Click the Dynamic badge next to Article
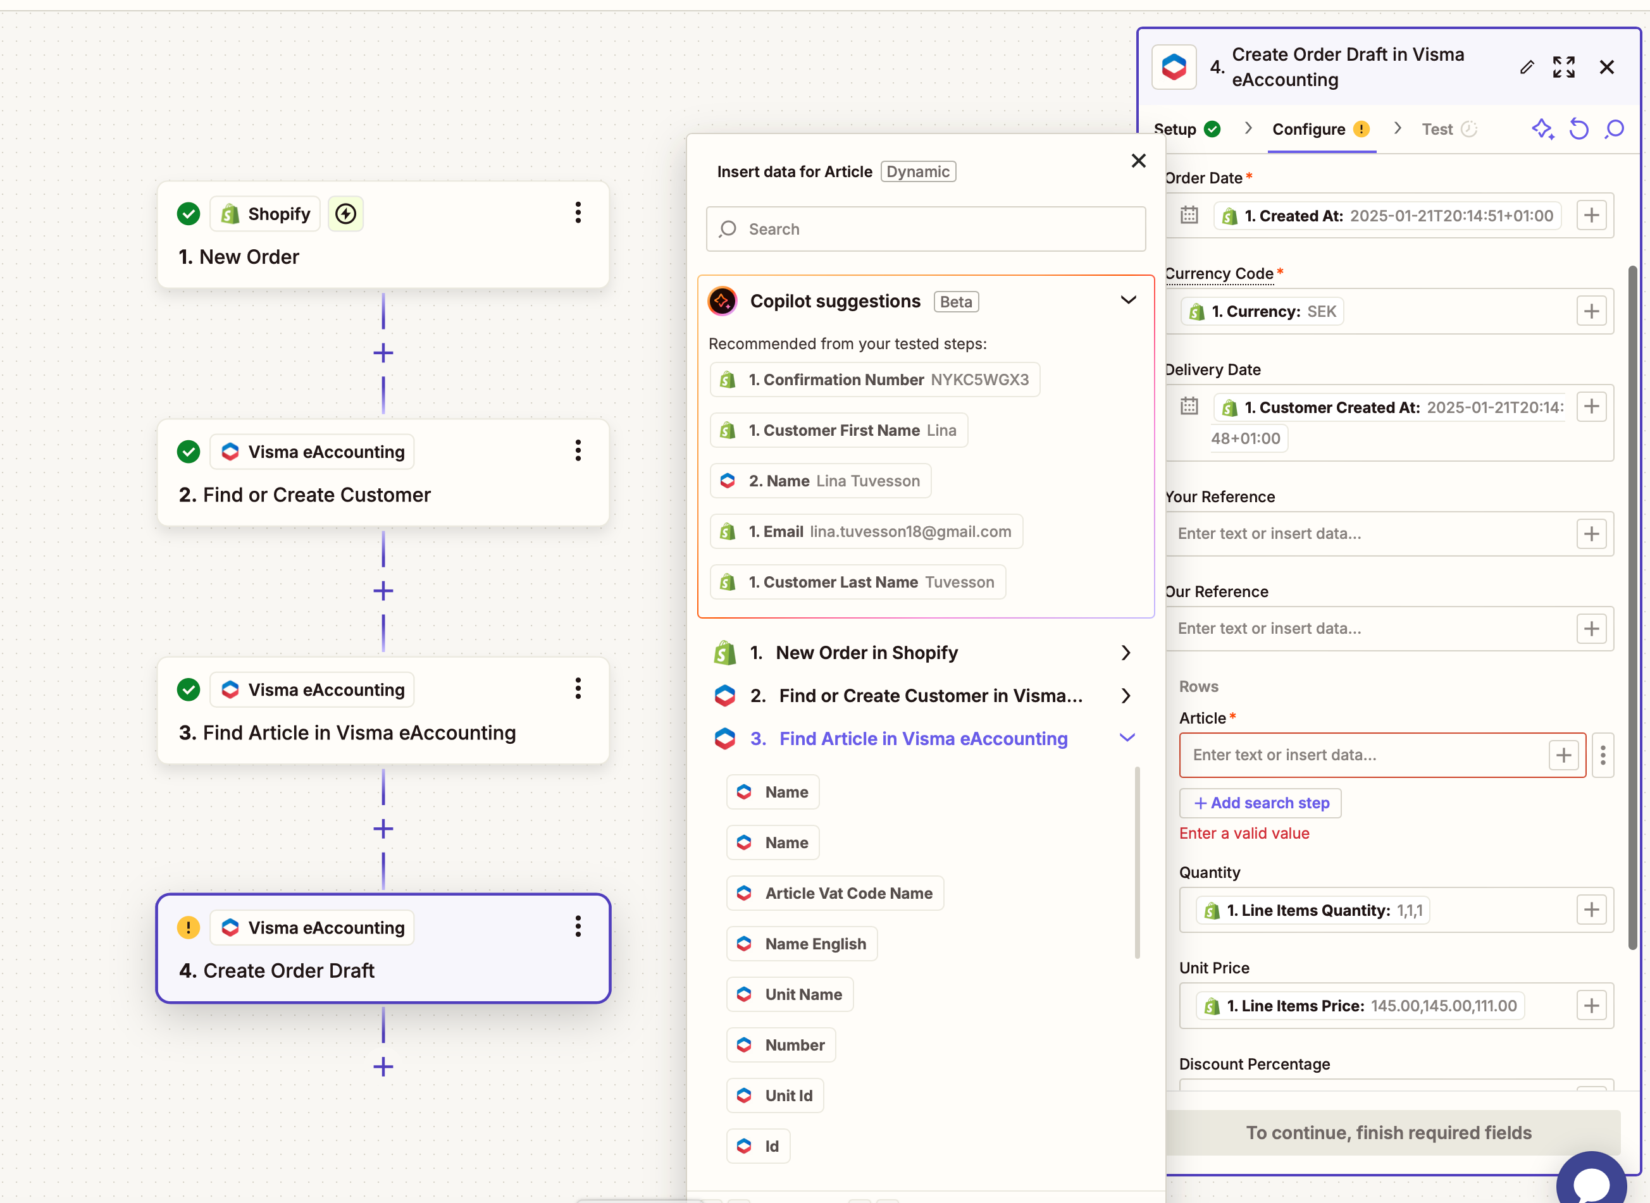 coord(918,172)
